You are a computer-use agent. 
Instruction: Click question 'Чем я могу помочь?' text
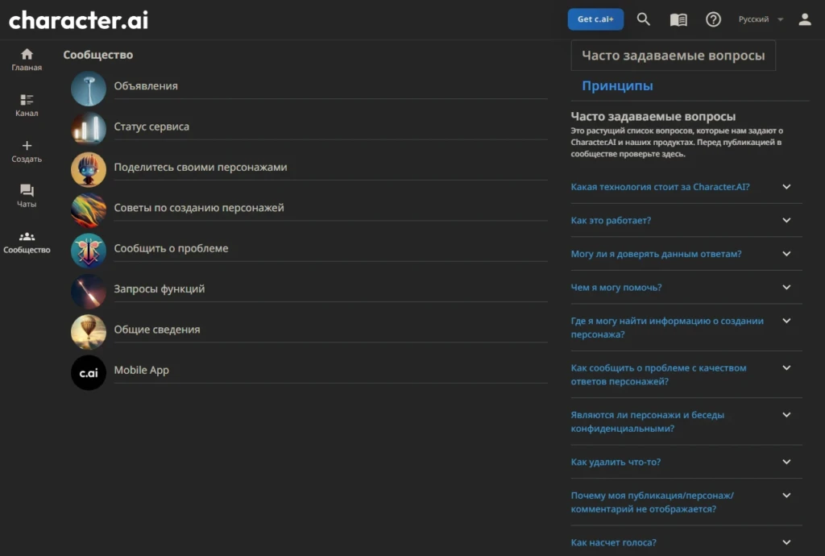pos(616,287)
